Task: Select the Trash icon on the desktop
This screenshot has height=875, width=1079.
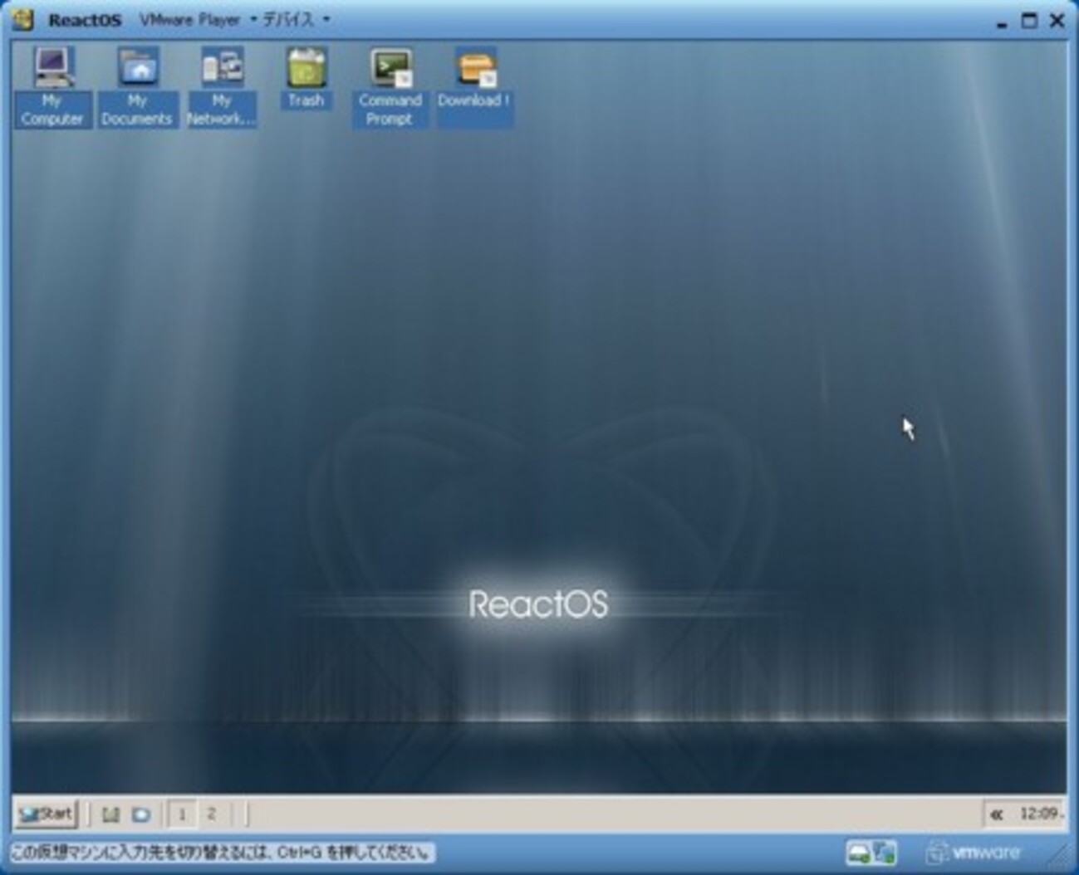Action: tap(306, 78)
